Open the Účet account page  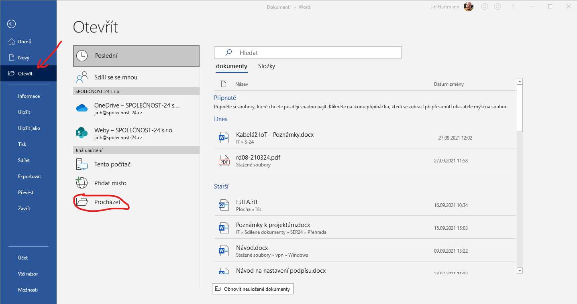tap(28, 258)
